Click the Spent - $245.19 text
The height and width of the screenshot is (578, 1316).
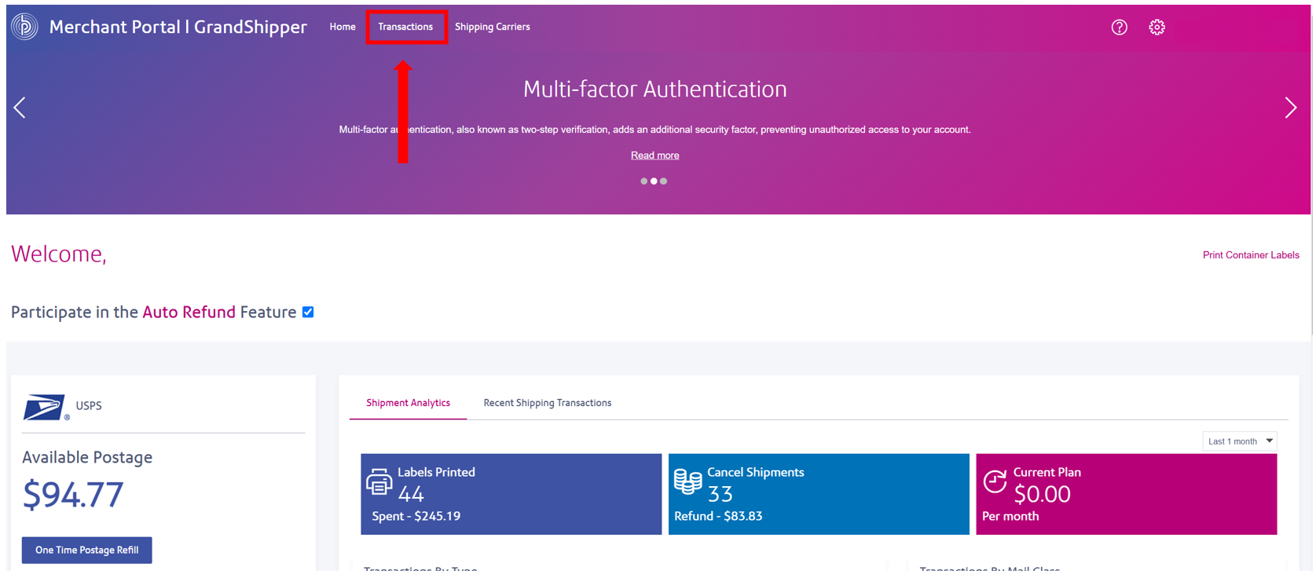click(416, 516)
